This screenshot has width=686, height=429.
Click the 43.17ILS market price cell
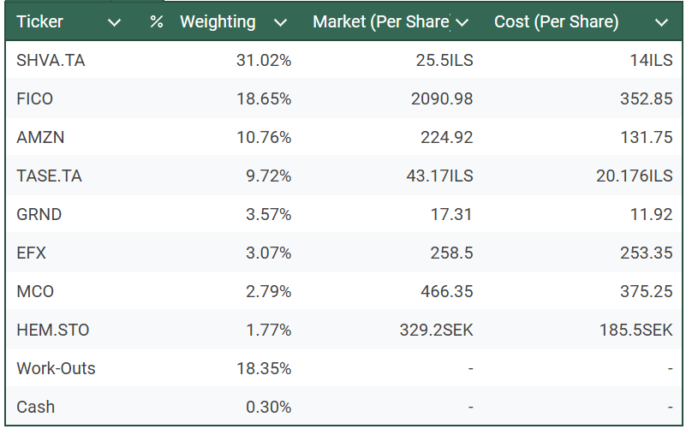point(439,176)
